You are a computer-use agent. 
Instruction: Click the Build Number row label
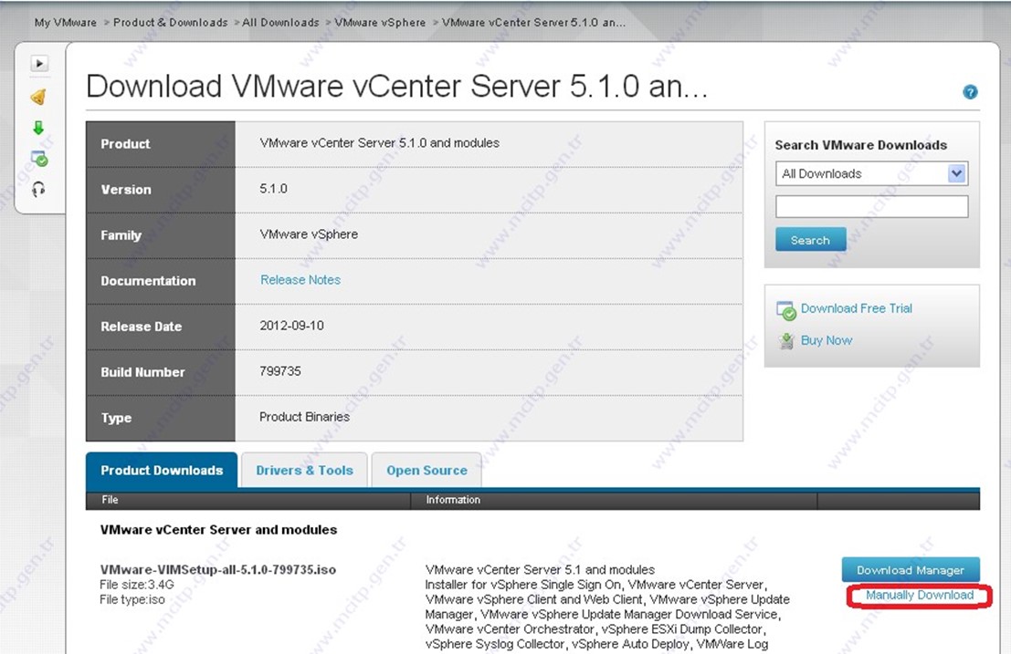click(x=142, y=372)
